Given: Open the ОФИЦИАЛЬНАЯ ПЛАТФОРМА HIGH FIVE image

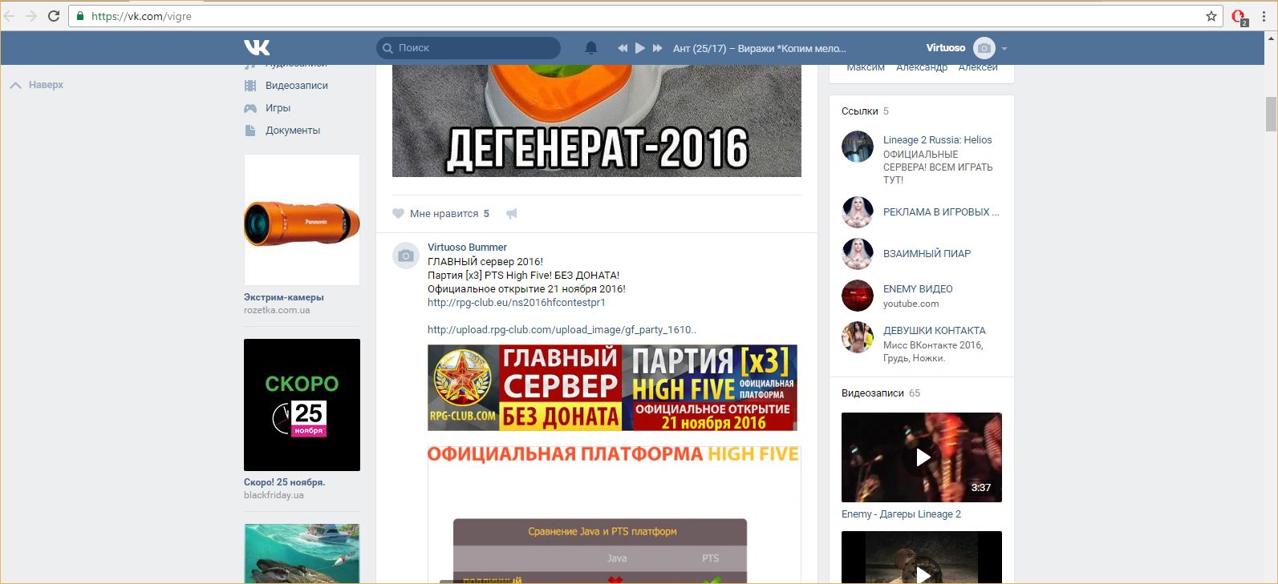Looking at the screenshot, I should (x=614, y=514).
